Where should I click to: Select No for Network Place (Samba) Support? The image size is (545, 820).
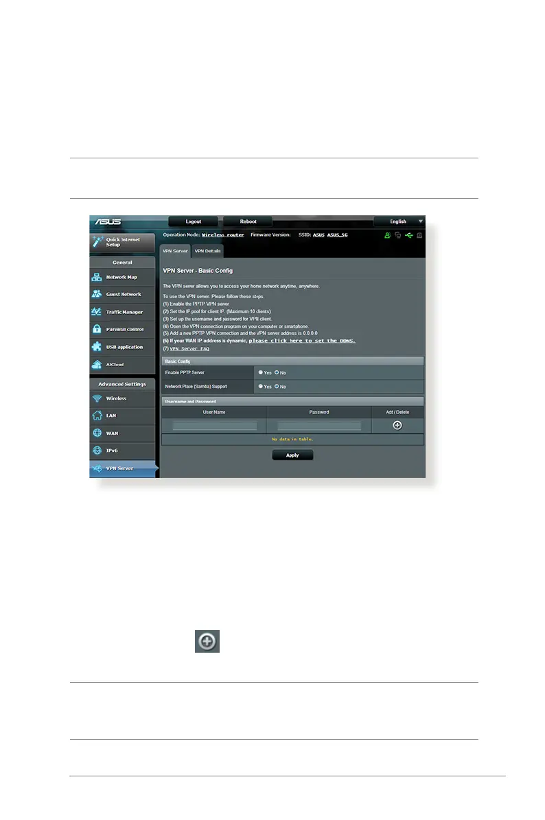click(x=277, y=387)
